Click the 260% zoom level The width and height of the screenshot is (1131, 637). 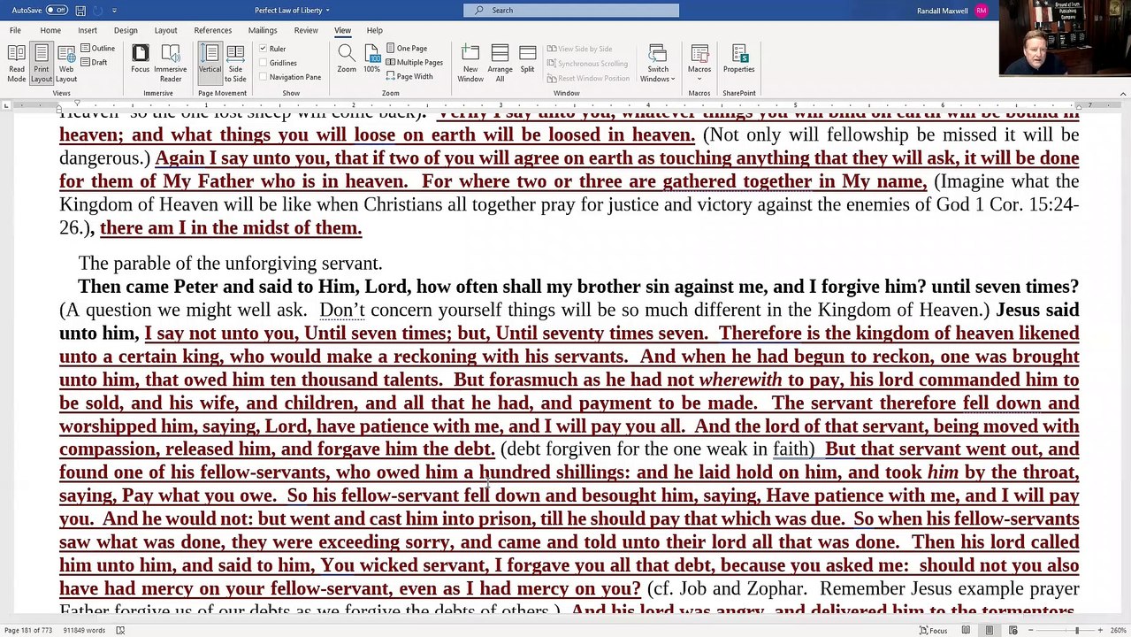(x=1118, y=631)
